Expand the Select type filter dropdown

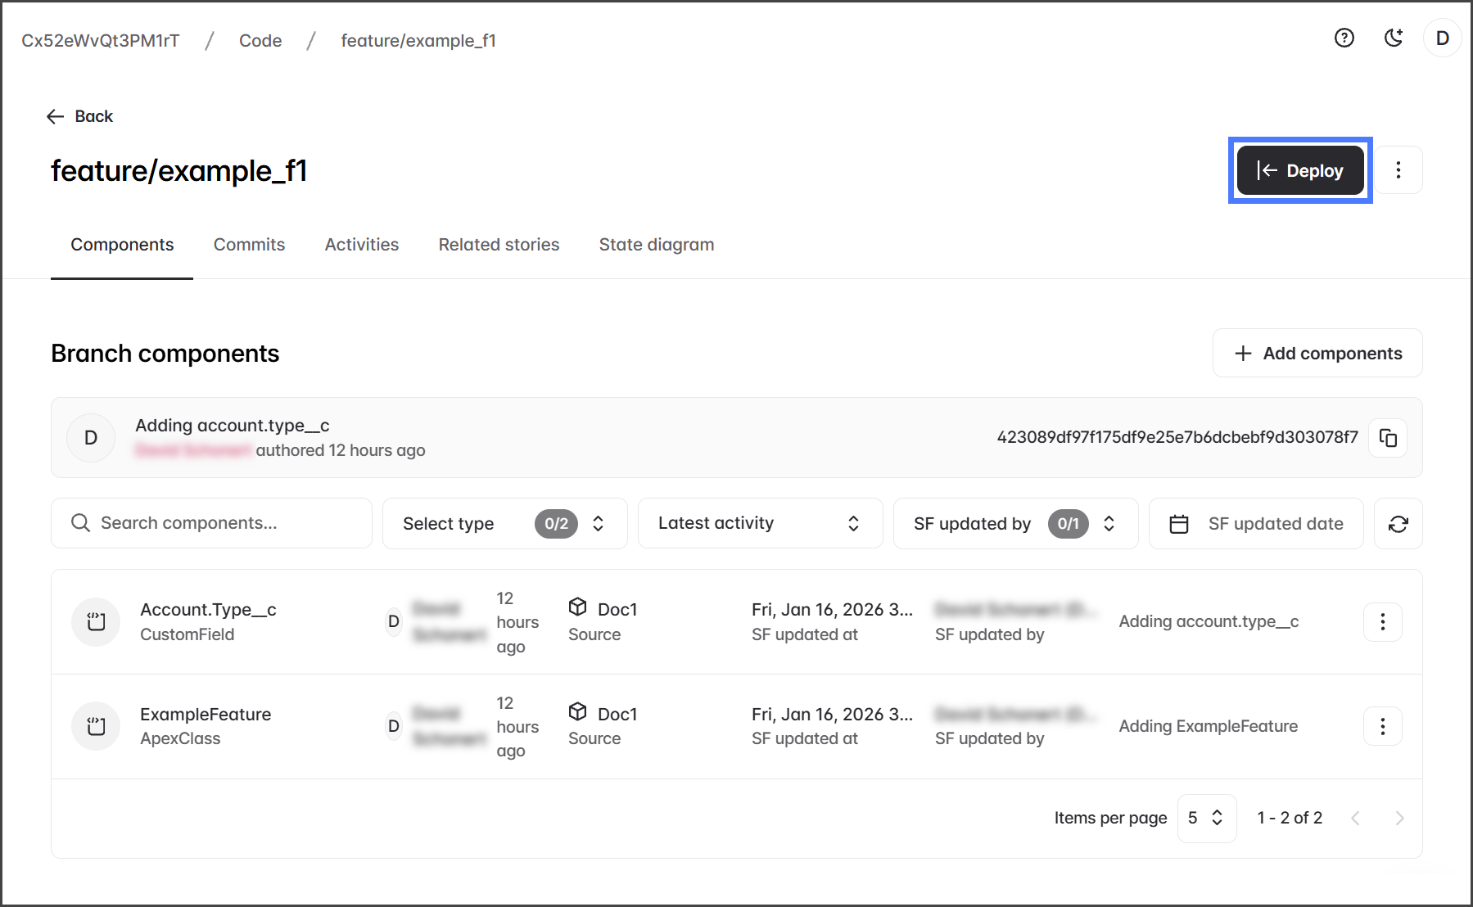[504, 524]
